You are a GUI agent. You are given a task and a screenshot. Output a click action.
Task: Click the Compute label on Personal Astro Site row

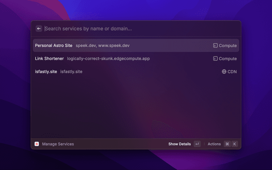point(228,45)
